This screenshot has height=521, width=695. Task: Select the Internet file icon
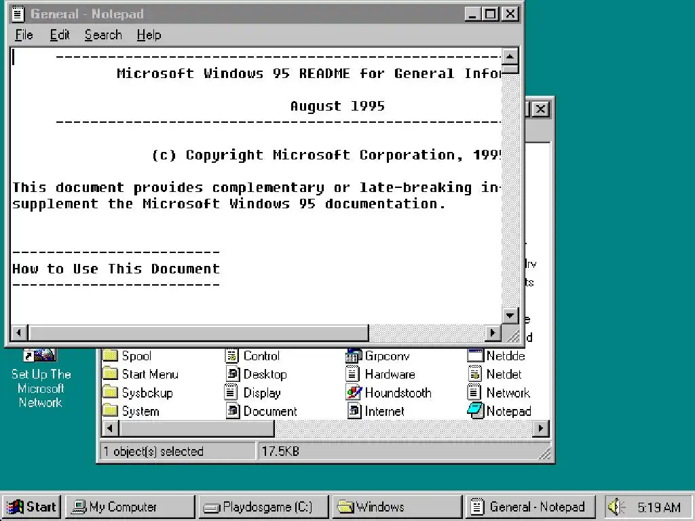354,411
